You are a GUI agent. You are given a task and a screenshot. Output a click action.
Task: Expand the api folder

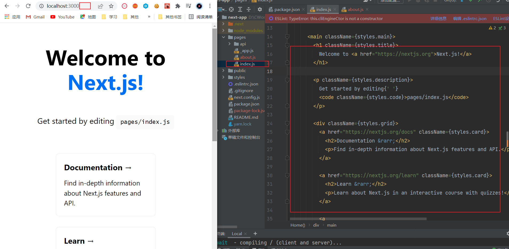point(229,44)
